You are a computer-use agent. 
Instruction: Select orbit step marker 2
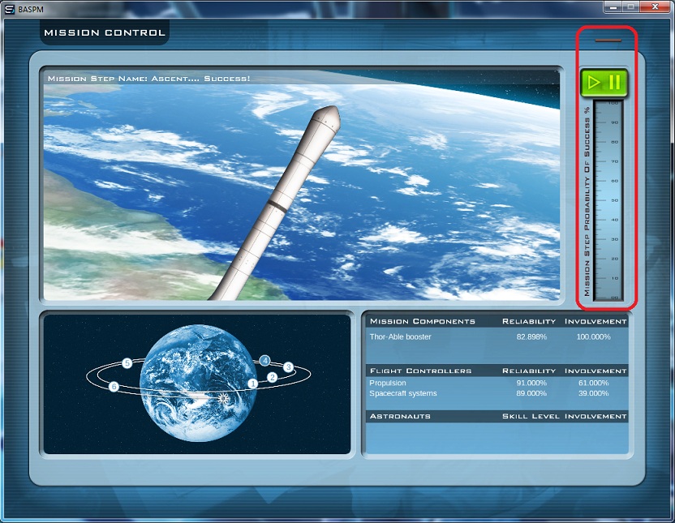tap(273, 377)
